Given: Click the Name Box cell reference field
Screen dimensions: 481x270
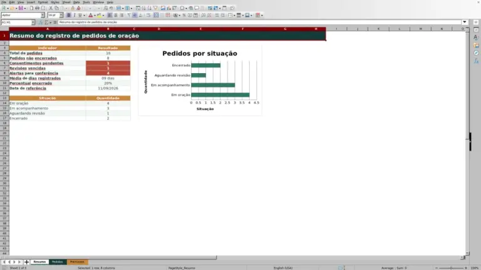Looking at the screenshot, I should point(16,22).
